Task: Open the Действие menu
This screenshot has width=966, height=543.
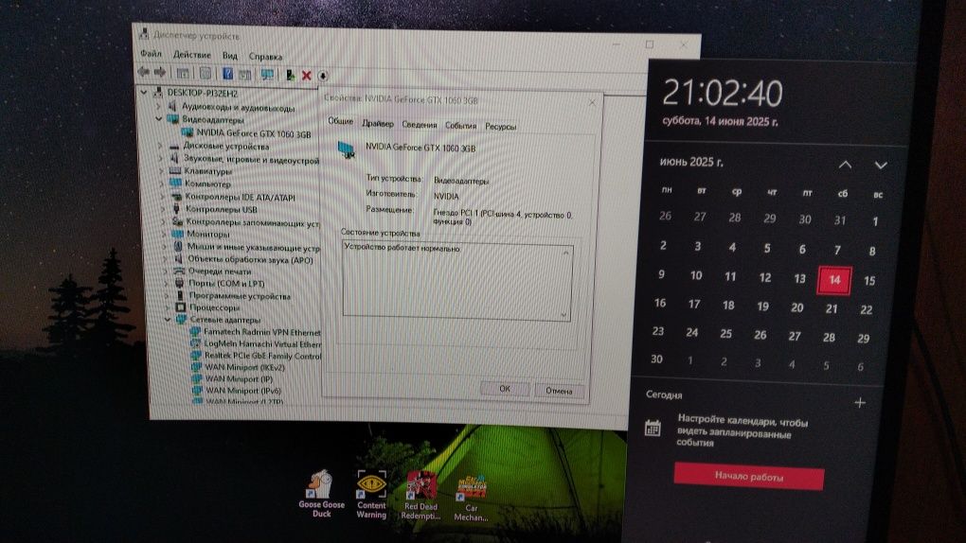Action: point(191,55)
